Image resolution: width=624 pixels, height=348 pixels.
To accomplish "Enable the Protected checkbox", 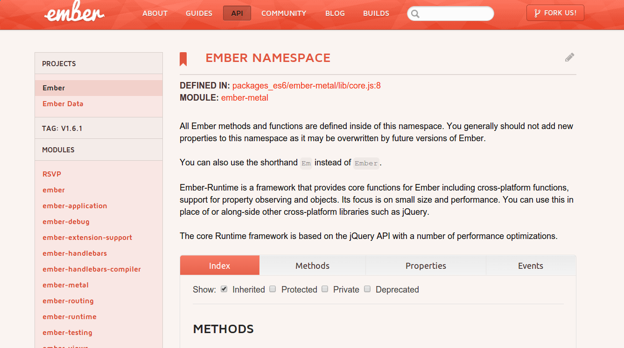I will (x=273, y=289).
